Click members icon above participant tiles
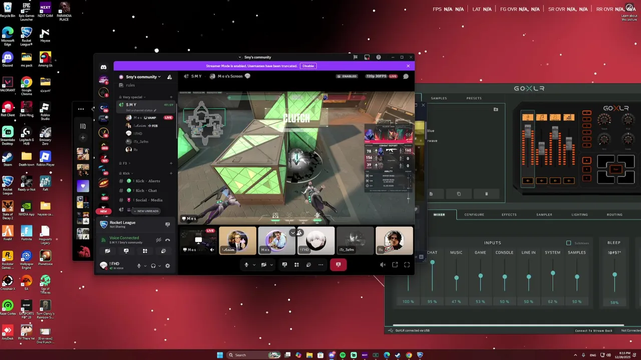Screen dimensions: 641x360 (x=299, y=232)
